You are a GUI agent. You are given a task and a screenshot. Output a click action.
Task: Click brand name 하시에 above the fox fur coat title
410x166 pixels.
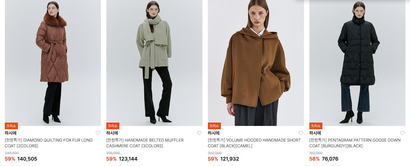(11, 133)
